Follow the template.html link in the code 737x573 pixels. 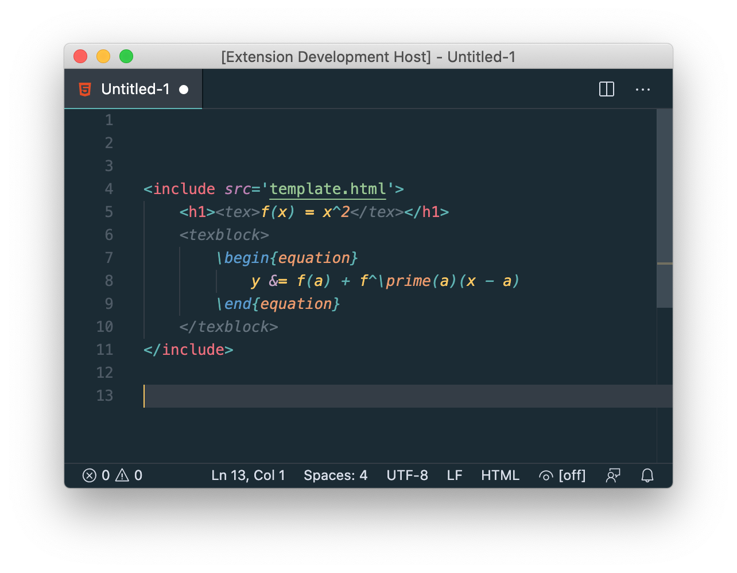tap(327, 189)
